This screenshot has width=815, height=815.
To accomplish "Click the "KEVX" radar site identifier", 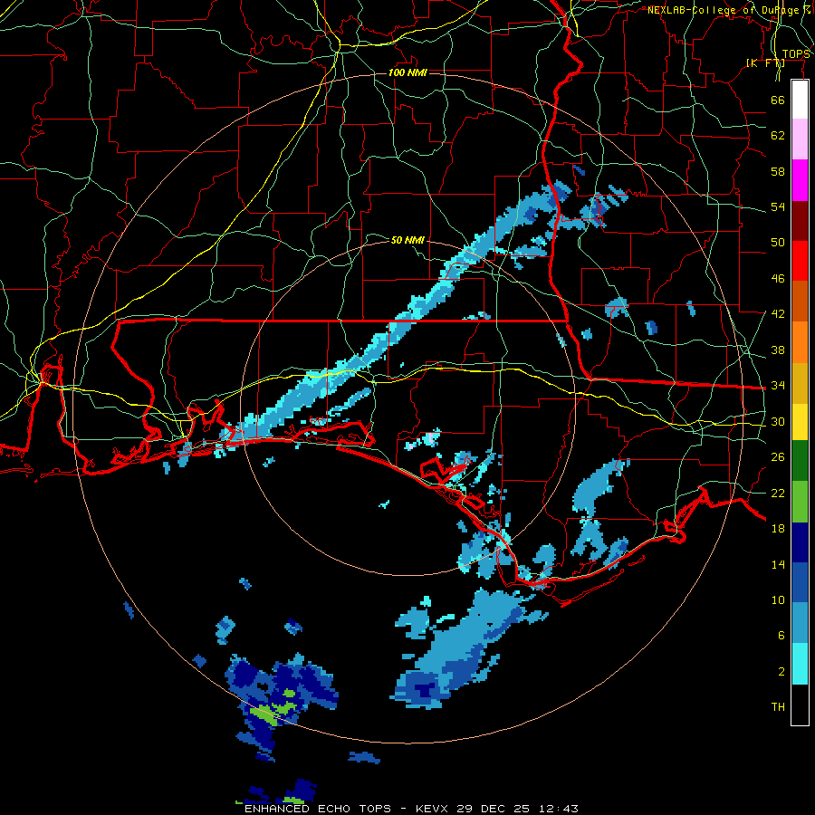I will (x=434, y=809).
